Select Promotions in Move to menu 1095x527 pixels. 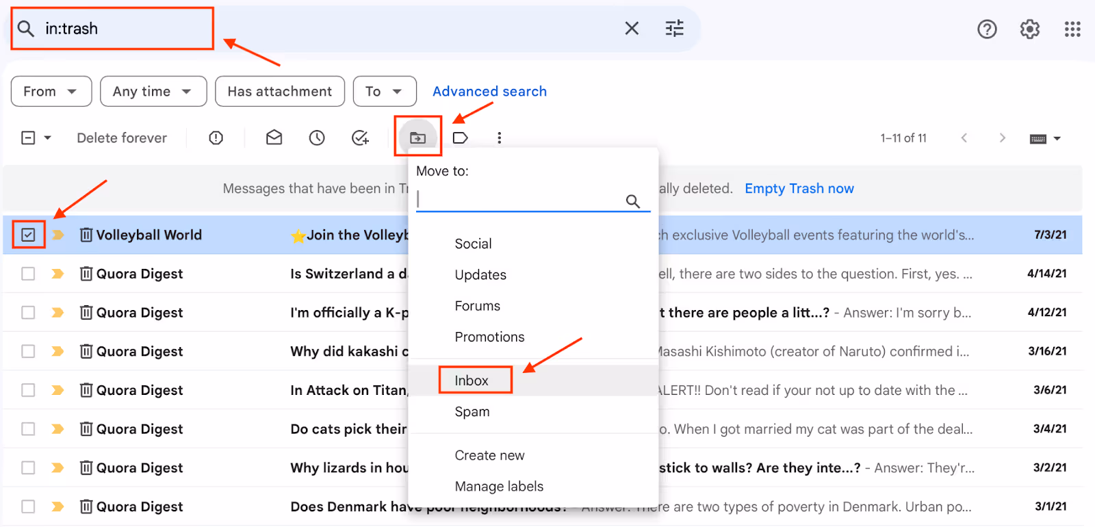pos(489,337)
